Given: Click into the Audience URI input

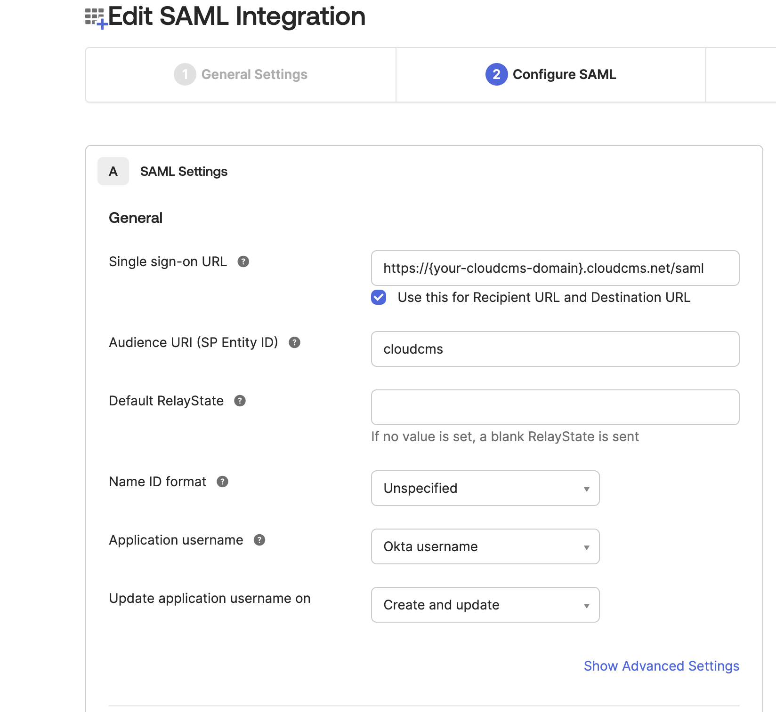Looking at the screenshot, I should tap(555, 349).
